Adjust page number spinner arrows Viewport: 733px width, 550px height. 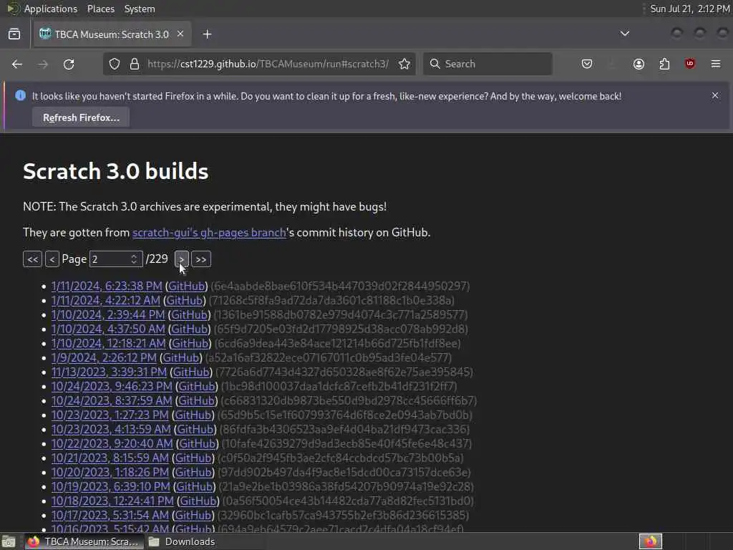134,259
